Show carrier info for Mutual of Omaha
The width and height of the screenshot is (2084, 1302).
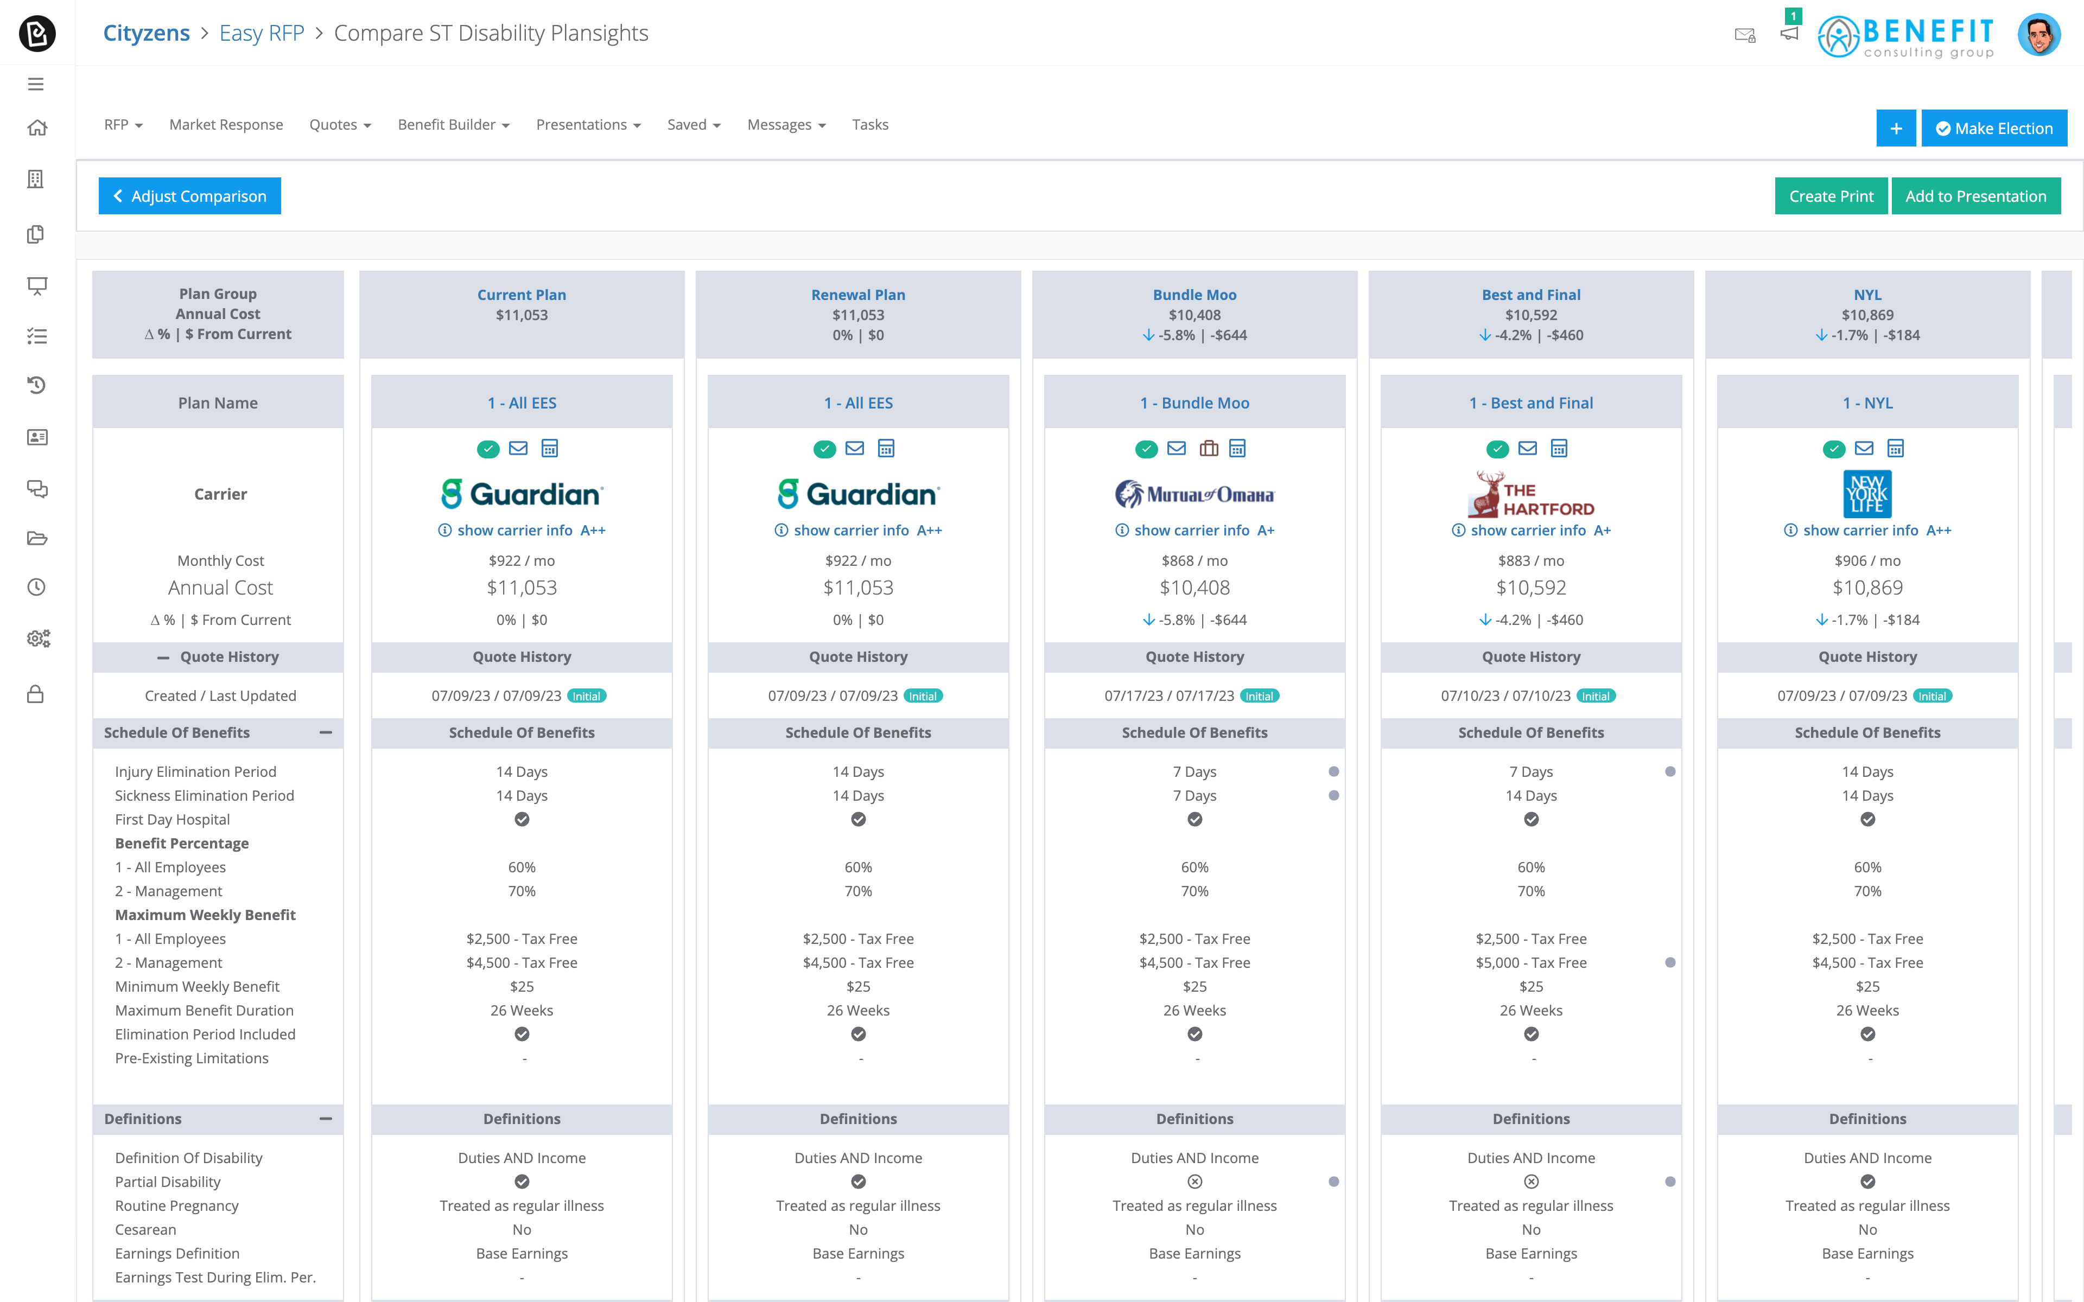pos(1191,531)
